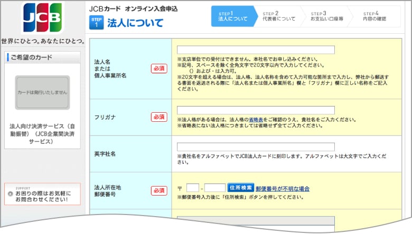The image size is (412, 234).
Task: Click the 〒 postal mark symbol
Action: (x=180, y=189)
